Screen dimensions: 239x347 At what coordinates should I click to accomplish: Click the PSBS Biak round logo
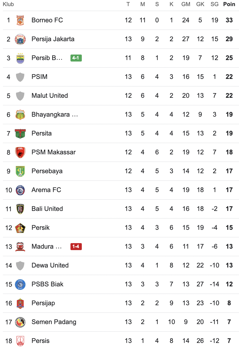[20, 284]
